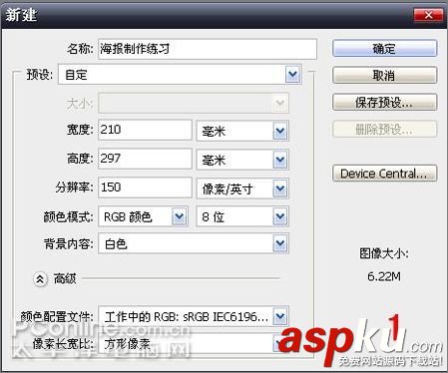Image resolution: width=448 pixels, height=373 pixels.
Task: Open the 分辨率 unit dropdown 像素/英寸
Action: (242, 188)
